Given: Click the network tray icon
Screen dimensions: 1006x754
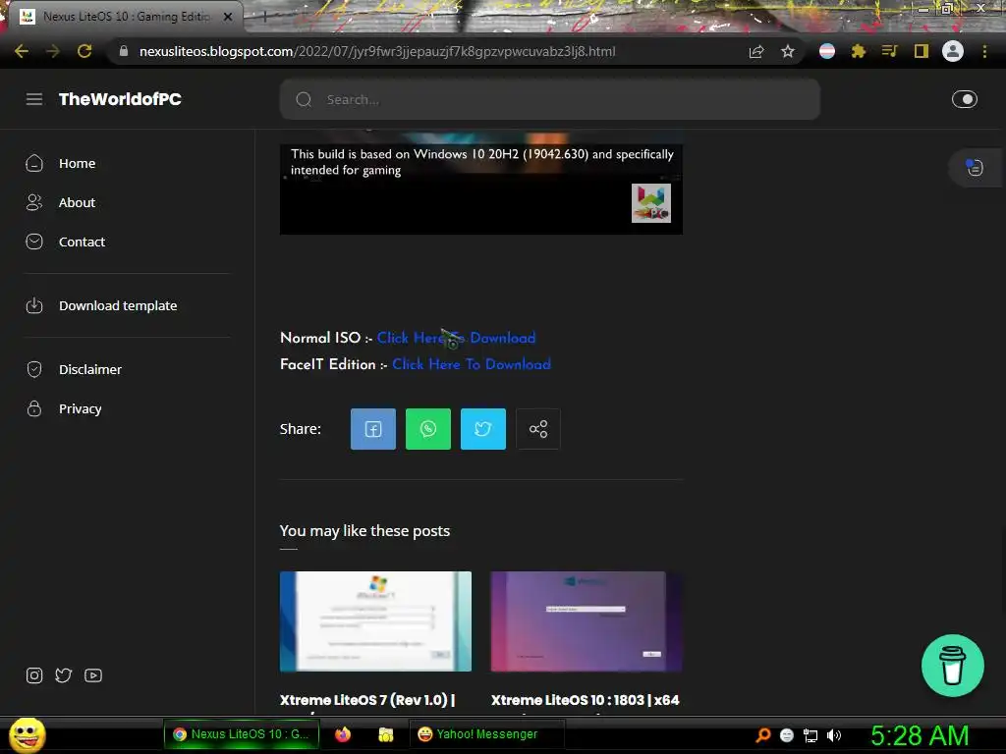Looking at the screenshot, I should point(810,735).
